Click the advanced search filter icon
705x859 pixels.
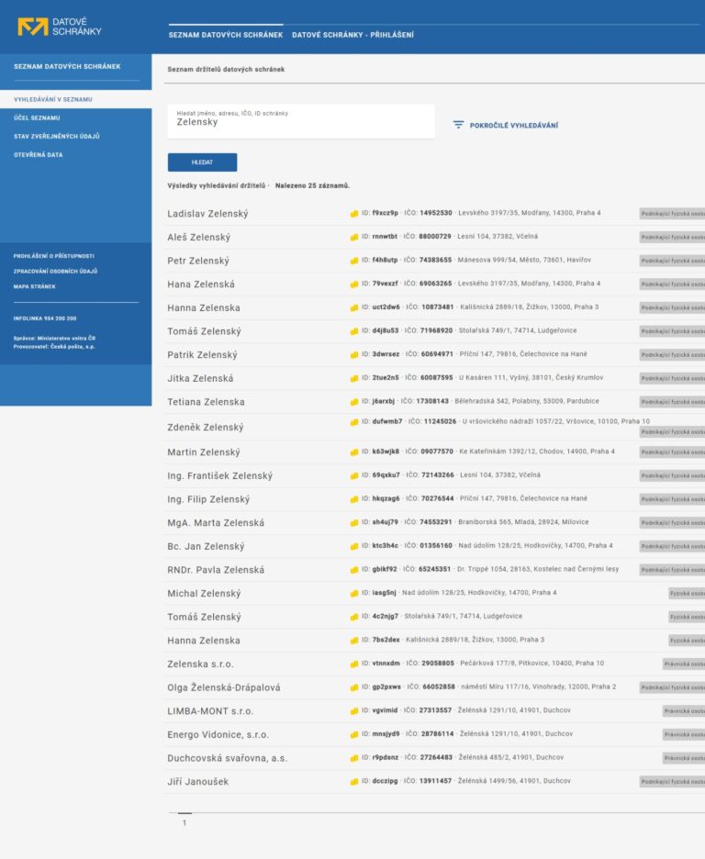click(458, 125)
